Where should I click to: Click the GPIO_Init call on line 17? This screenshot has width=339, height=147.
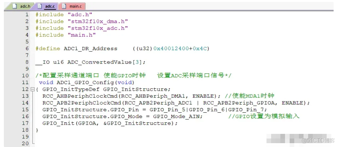pos(110,123)
